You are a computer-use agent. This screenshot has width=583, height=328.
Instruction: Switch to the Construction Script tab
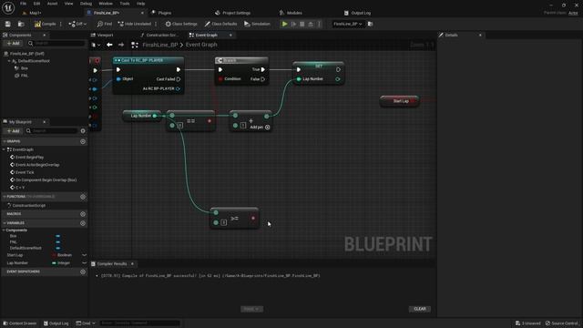point(159,35)
